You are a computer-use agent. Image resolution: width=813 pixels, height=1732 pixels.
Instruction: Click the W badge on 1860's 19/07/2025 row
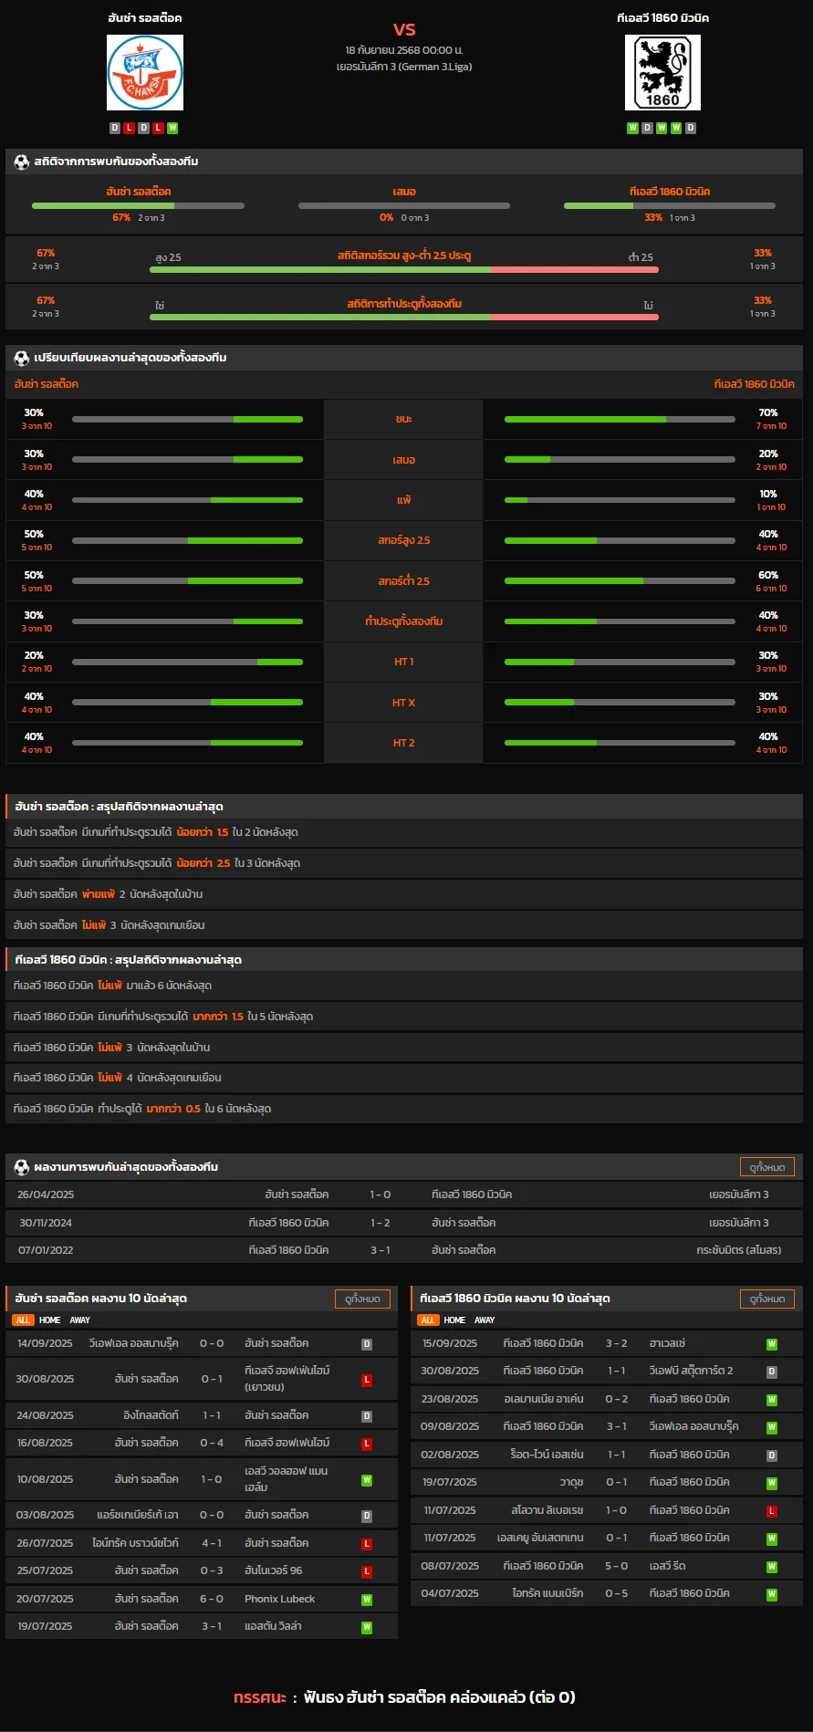tap(772, 1483)
